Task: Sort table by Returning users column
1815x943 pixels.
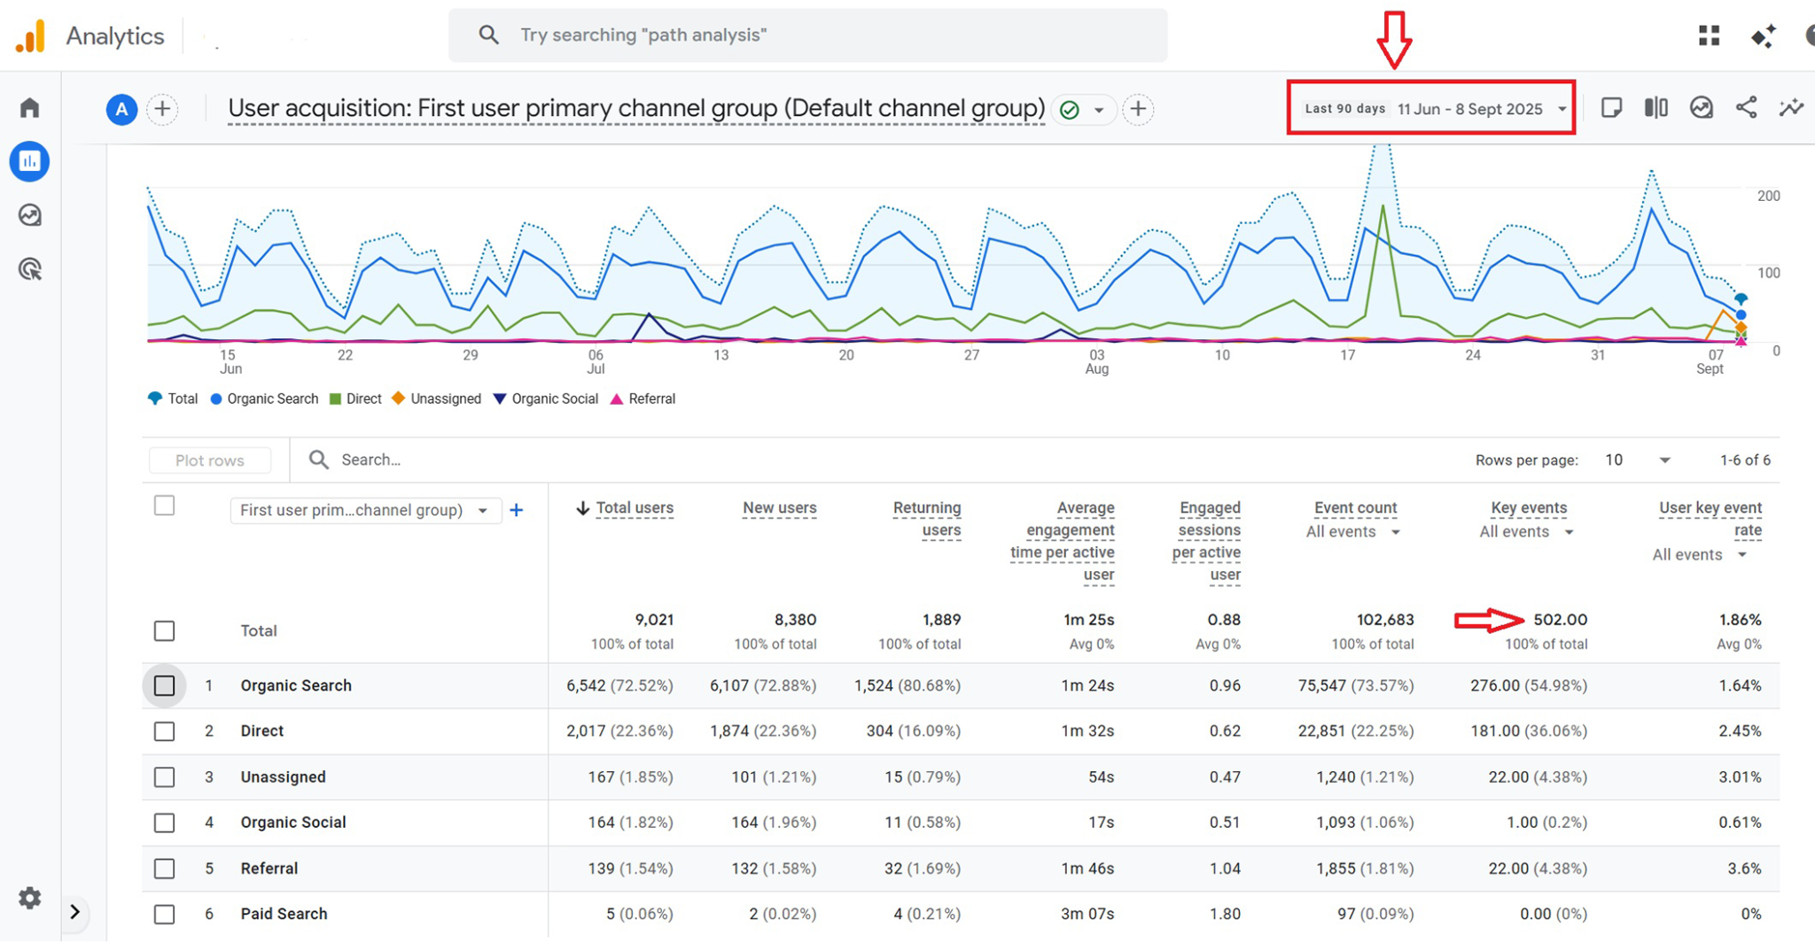Action: 926,519
